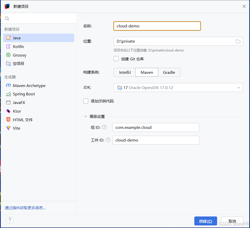This screenshot has height=228, width=250.
Task: Choose the Spring Boot generator icon
Action: (8, 94)
